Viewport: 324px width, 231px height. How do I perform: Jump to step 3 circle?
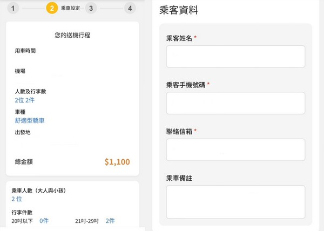(91, 8)
